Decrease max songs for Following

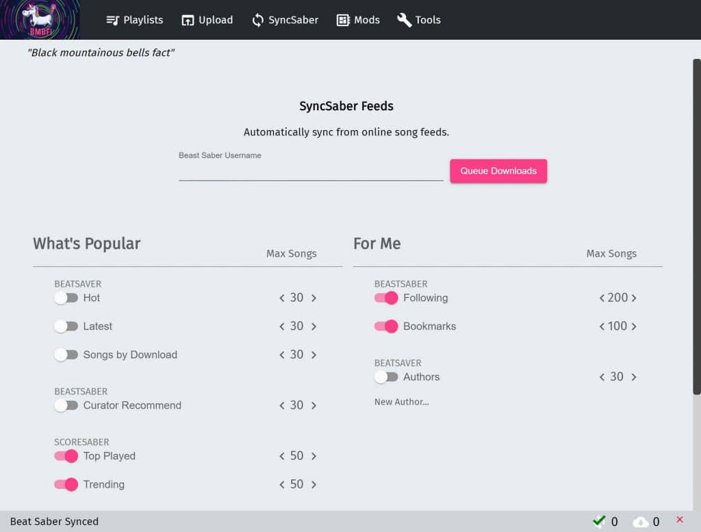tap(602, 299)
